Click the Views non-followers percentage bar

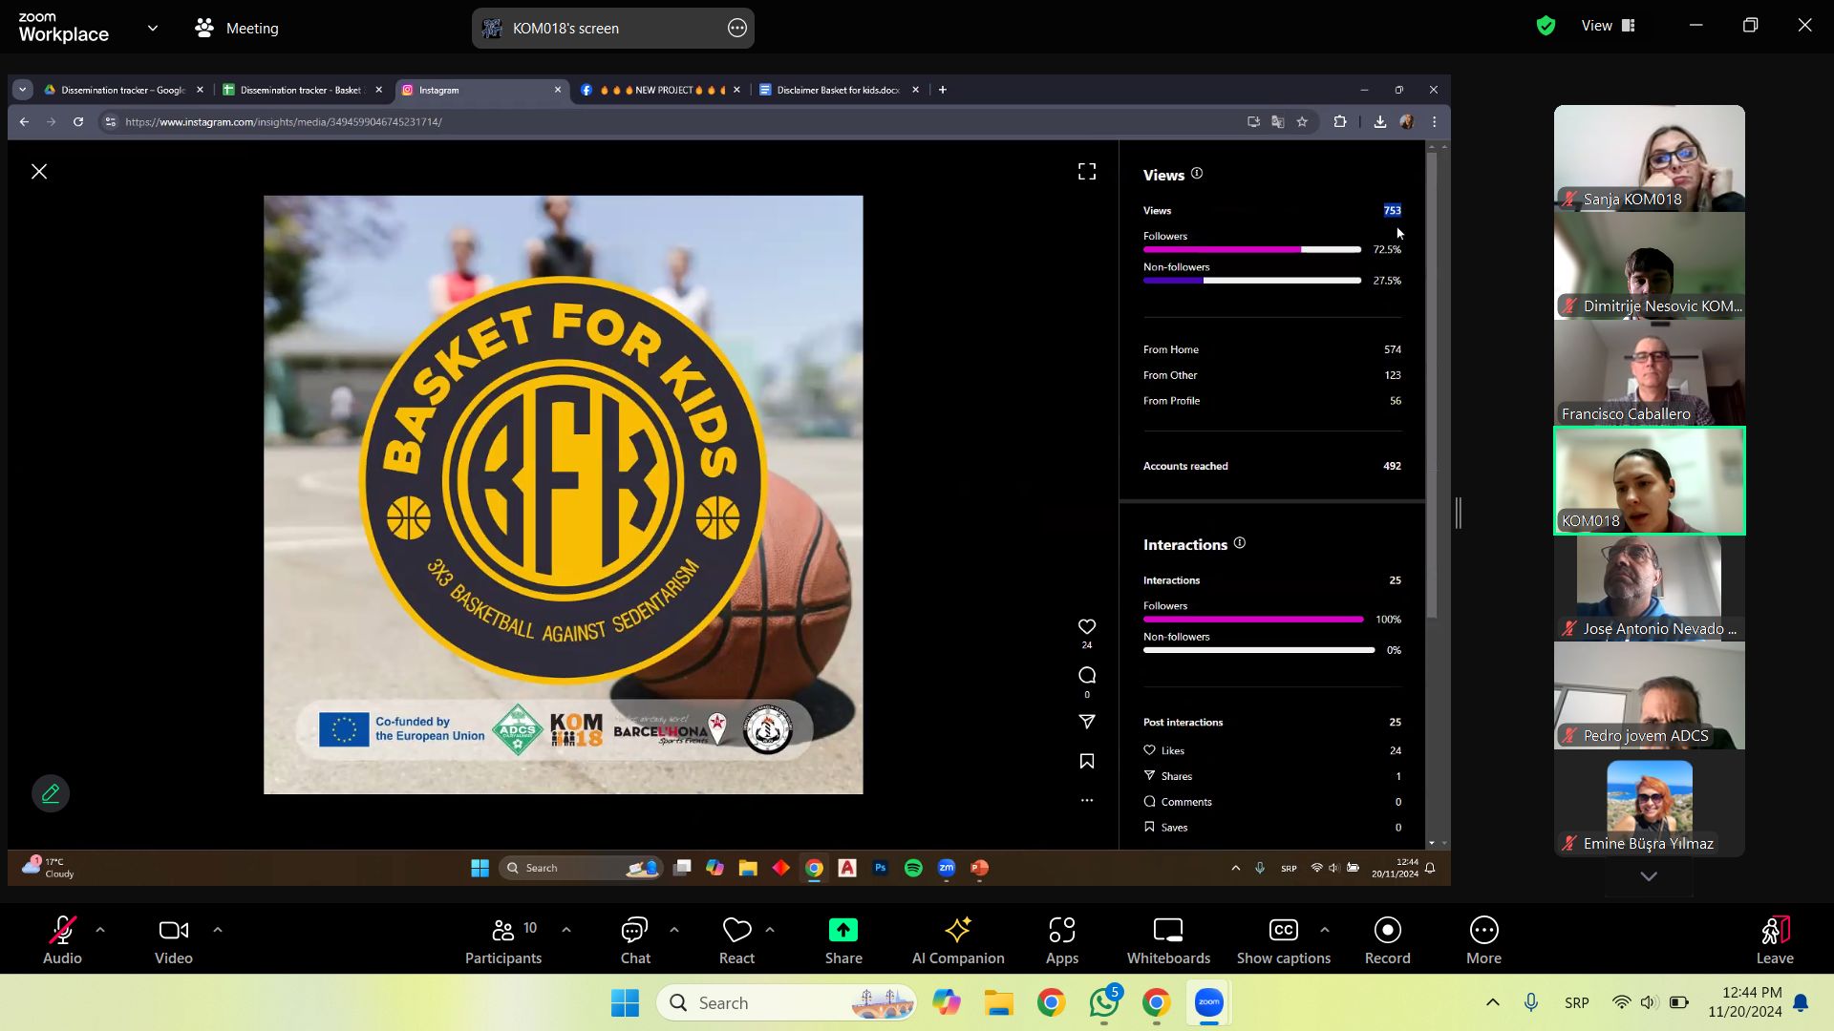click(1252, 281)
